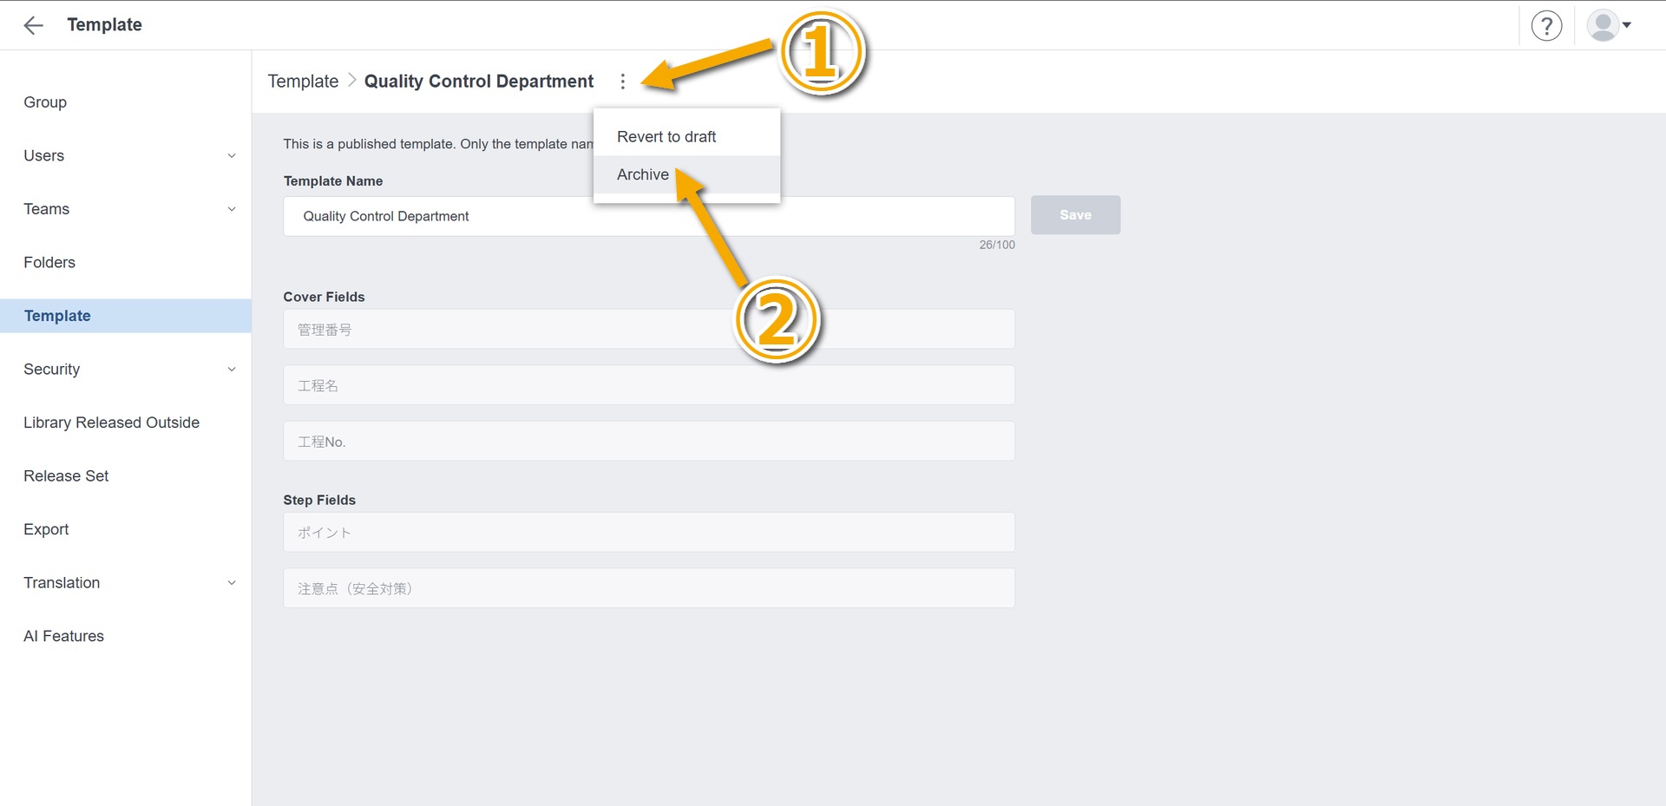Click the Template breadcrumb link

click(303, 82)
